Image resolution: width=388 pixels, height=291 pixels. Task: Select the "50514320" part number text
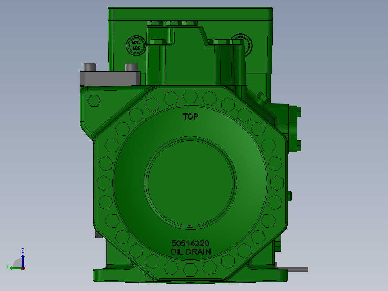pyautogui.click(x=190, y=243)
